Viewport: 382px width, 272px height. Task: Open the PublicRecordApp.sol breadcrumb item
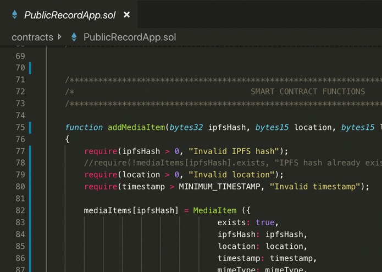(x=130, y=37)
